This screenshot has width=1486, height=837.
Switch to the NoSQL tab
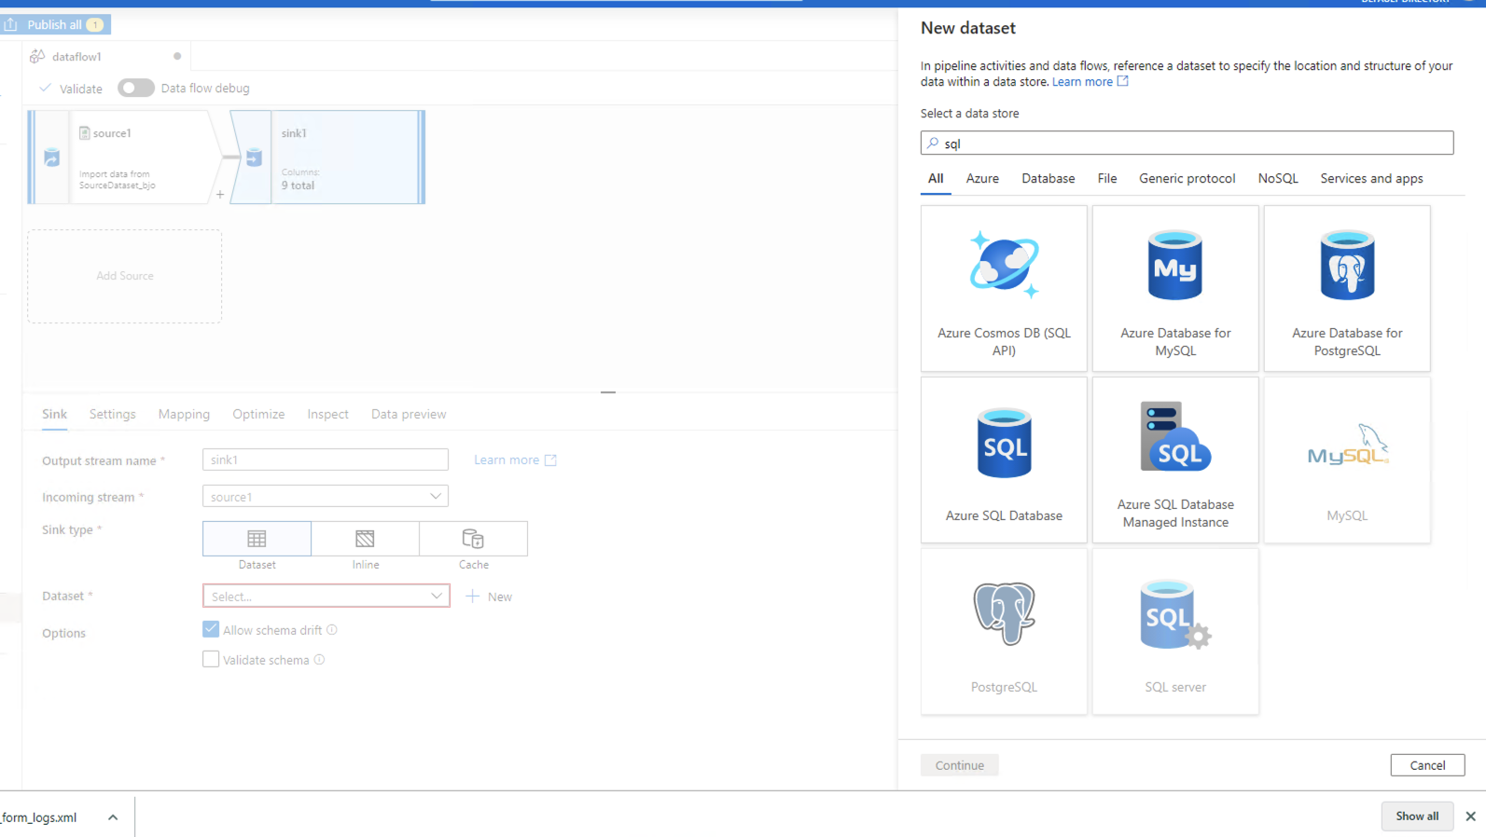click(x=1278, y=179)
